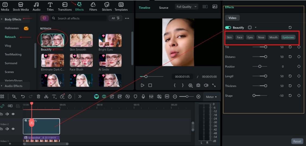Reset the Beautify effect with circular arrow
This screenshot has height=146, width=306.
(290, 27)
